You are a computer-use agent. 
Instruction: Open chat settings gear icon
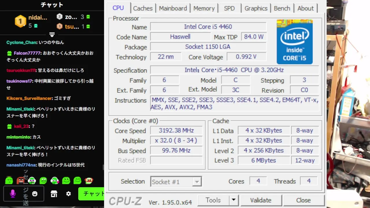click(69, 194)
